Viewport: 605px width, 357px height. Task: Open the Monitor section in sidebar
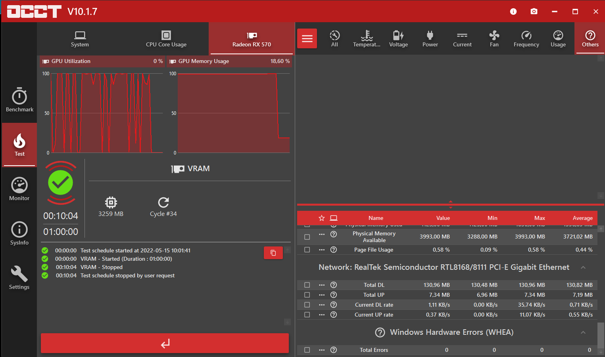coord(19,189)
